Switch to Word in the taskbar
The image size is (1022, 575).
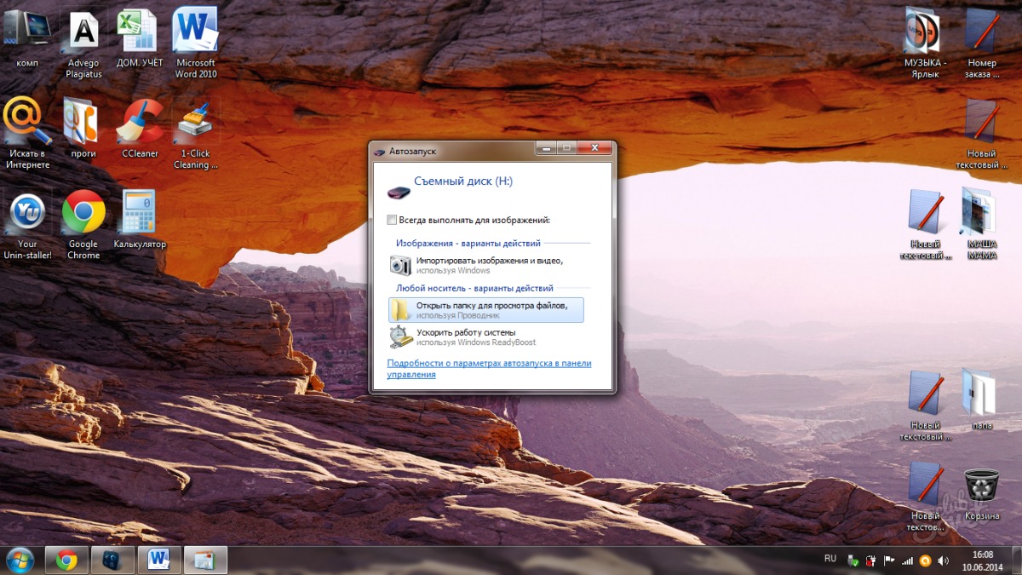pyautogui.click(x=159, y=560)
